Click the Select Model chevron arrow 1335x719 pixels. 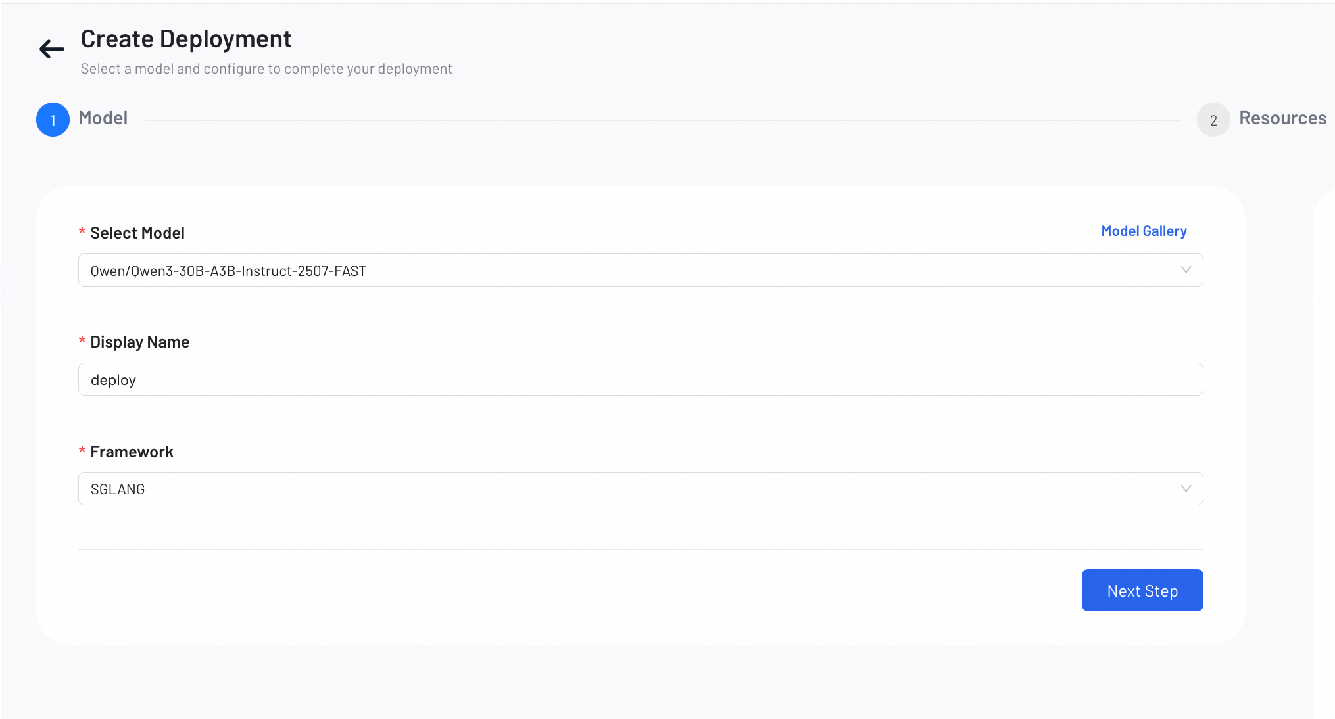(1186, 270)
